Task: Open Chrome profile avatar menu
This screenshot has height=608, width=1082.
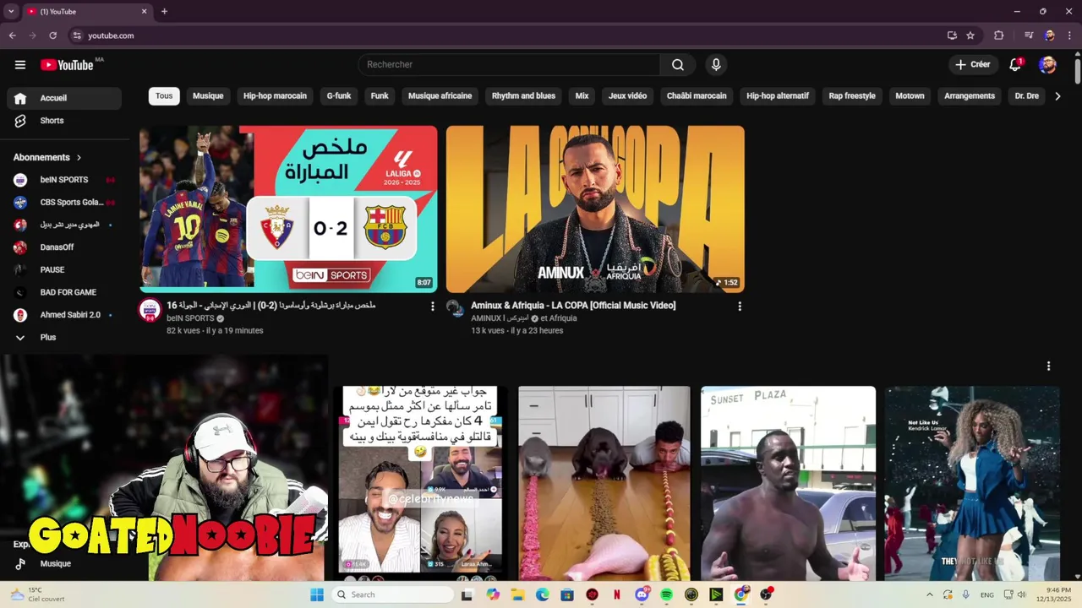Action: [x=1049, y=35]
